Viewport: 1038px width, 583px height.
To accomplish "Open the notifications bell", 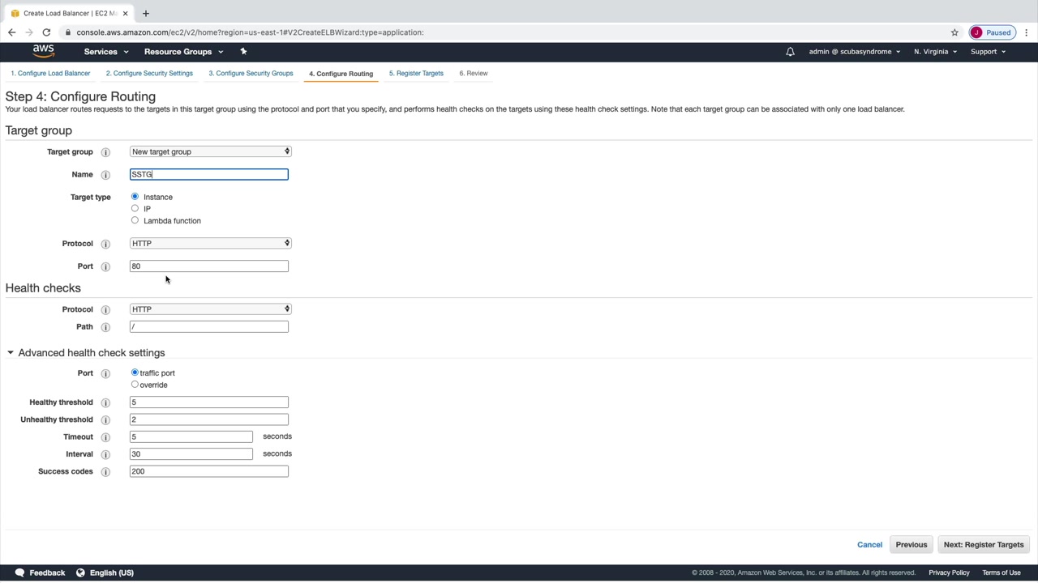I will tap(790, 52).
